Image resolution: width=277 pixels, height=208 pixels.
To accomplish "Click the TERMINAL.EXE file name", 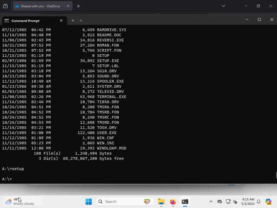I will point(112,97).
